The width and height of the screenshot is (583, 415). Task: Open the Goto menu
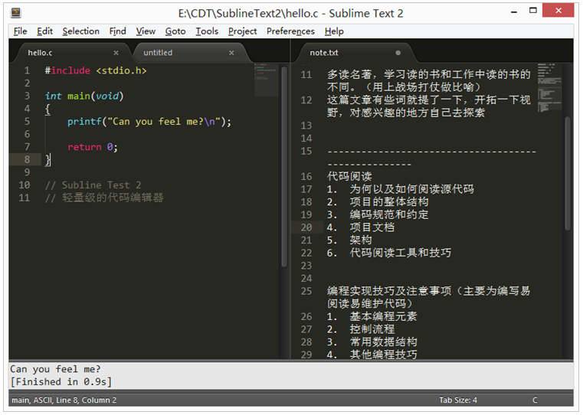pyautogui.click(x=175, y=31)
